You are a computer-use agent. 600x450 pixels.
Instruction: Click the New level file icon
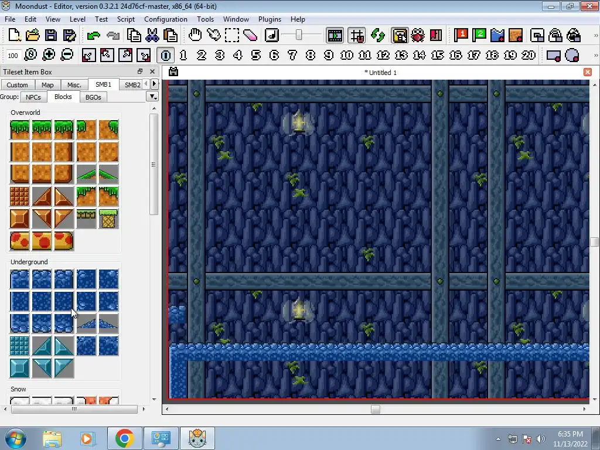pyautogui.click(x=14, y=35)
